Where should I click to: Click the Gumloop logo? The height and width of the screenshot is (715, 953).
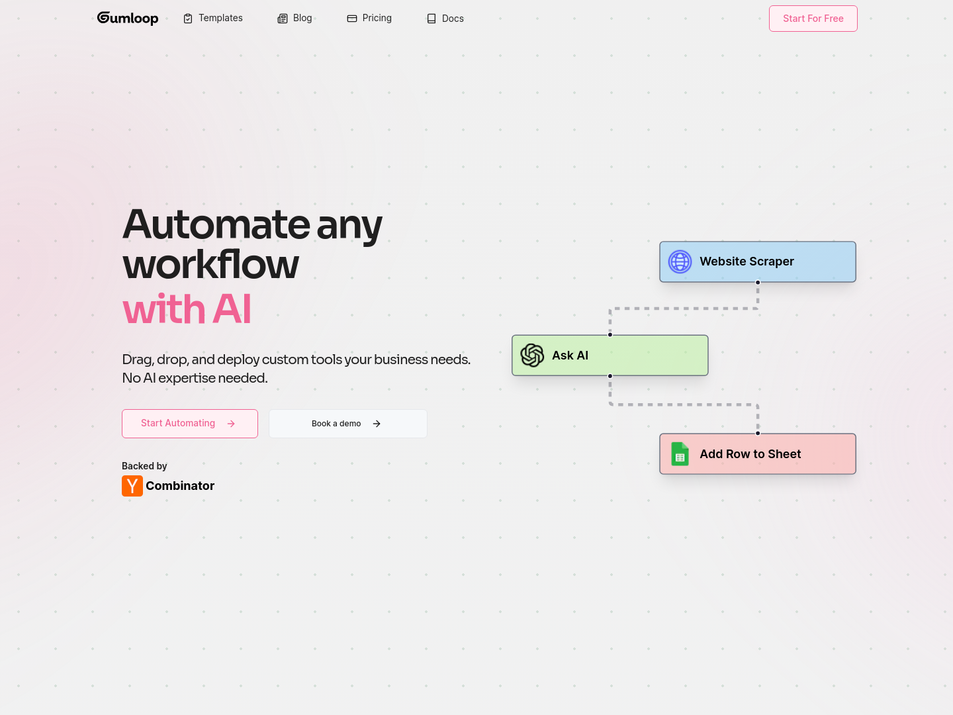point(128,18)
